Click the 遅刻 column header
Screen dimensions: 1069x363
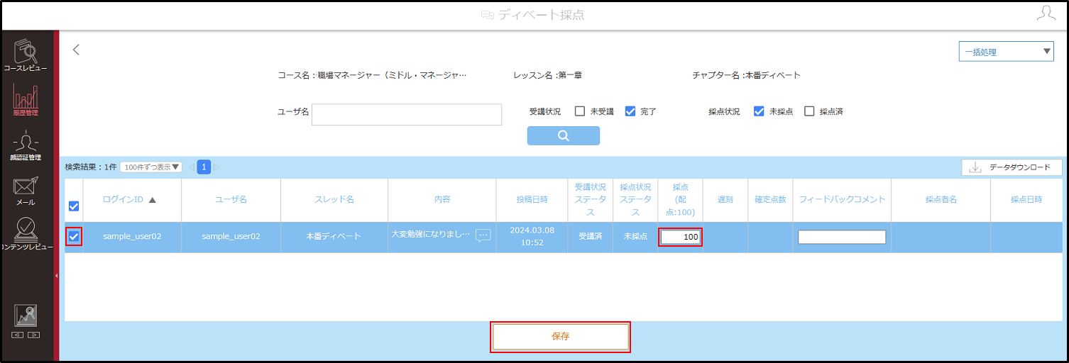pyautogui.click(x=725, y=200)
